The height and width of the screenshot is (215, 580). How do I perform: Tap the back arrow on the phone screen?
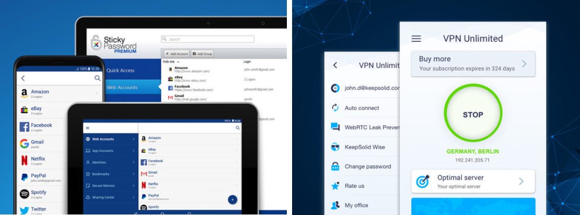(23, 78)
